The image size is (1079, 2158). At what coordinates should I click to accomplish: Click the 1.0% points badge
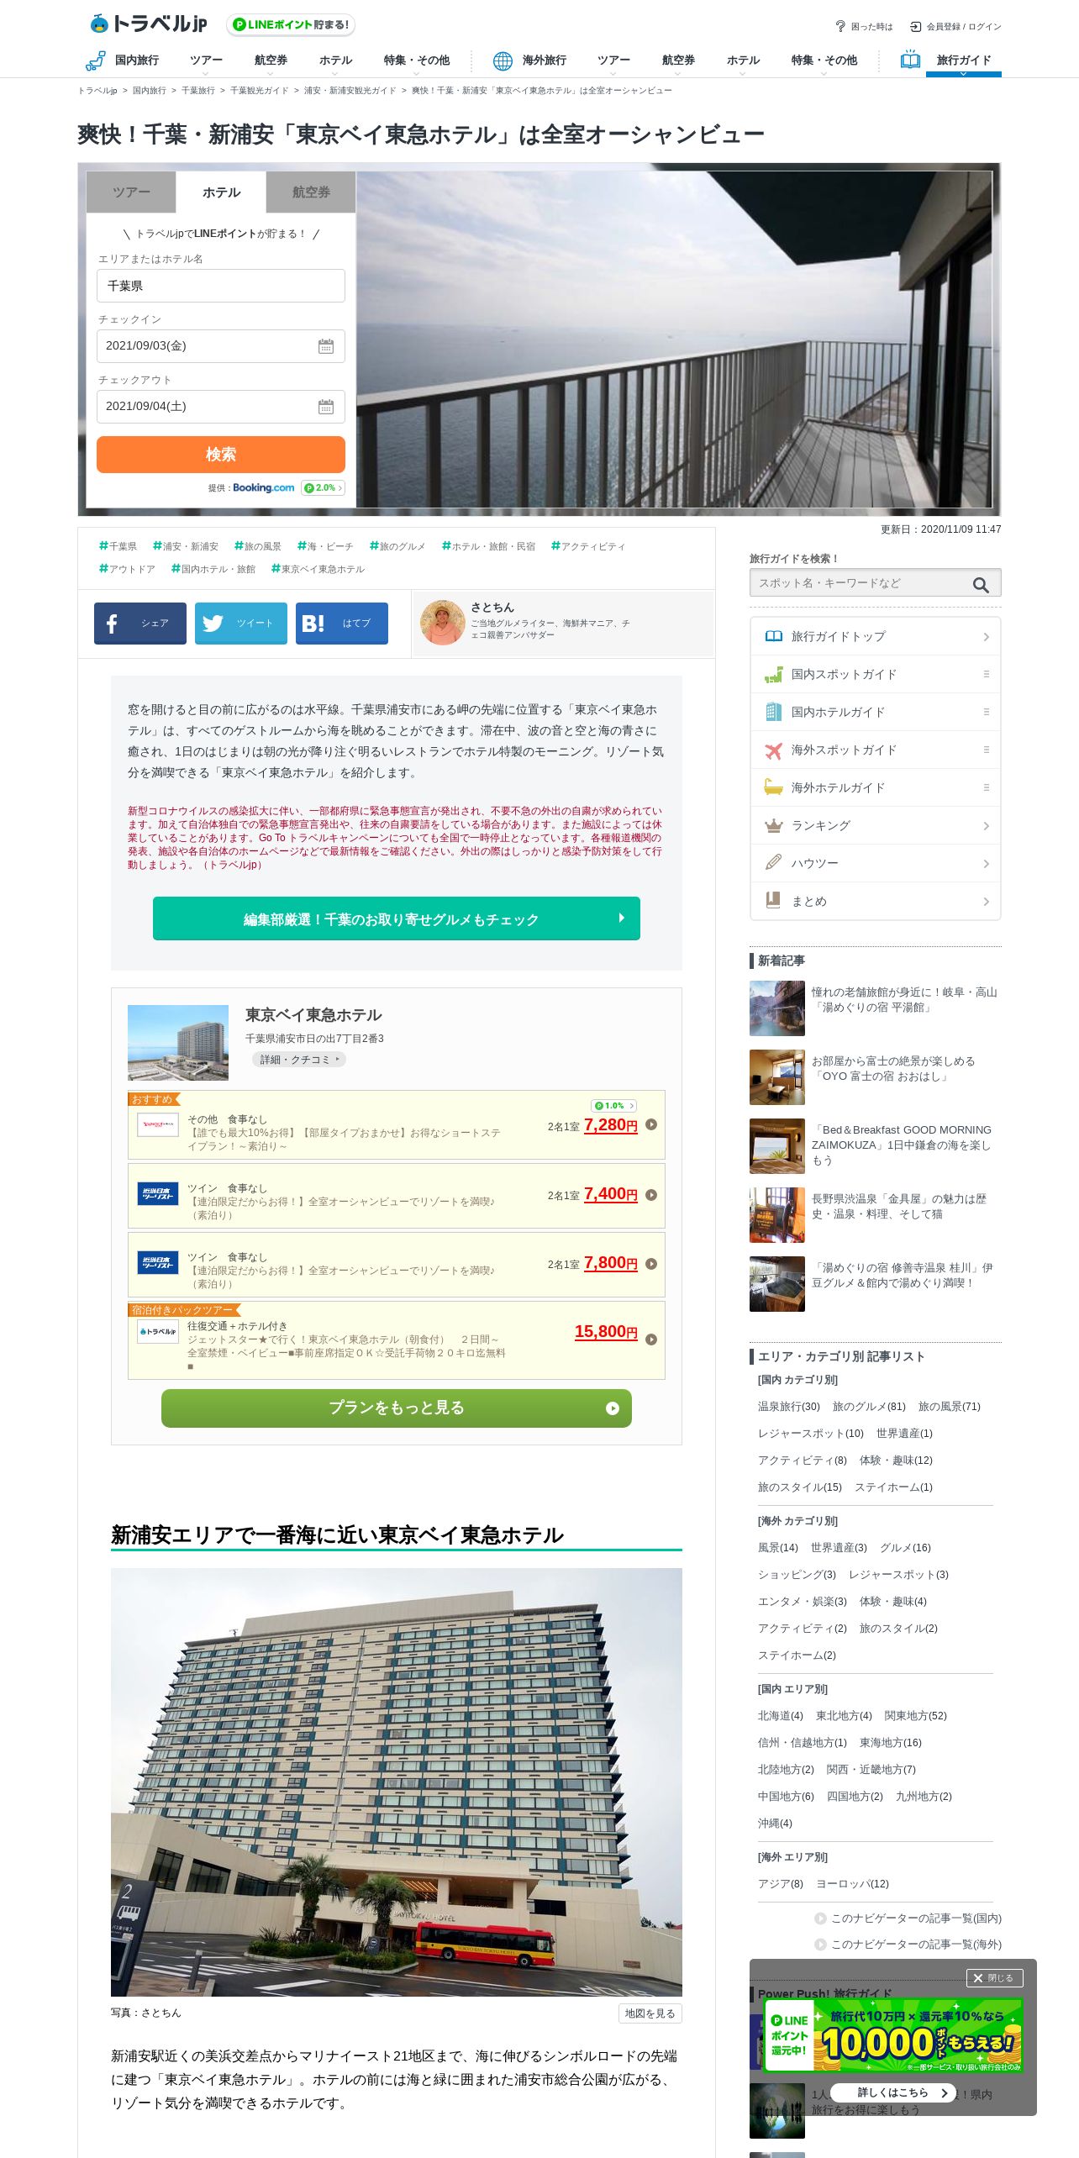[613, 1106]
